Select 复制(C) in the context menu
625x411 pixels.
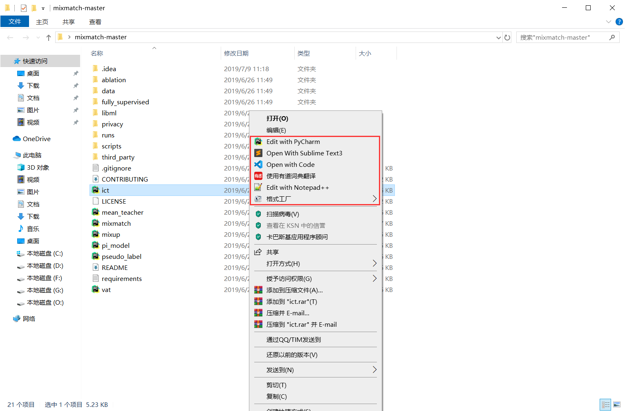(x=276, y=396)
